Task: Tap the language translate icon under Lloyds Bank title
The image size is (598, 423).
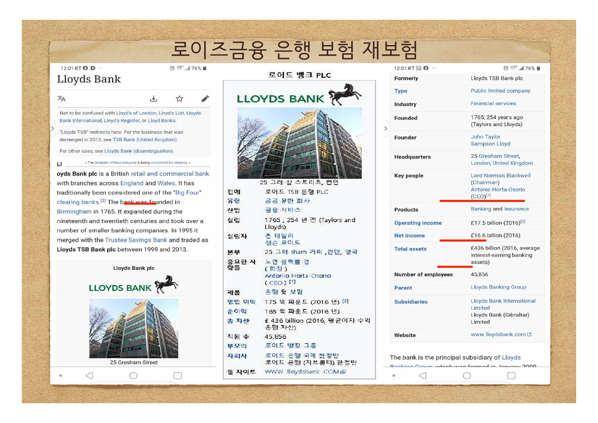Action: [x=61, y=99]
